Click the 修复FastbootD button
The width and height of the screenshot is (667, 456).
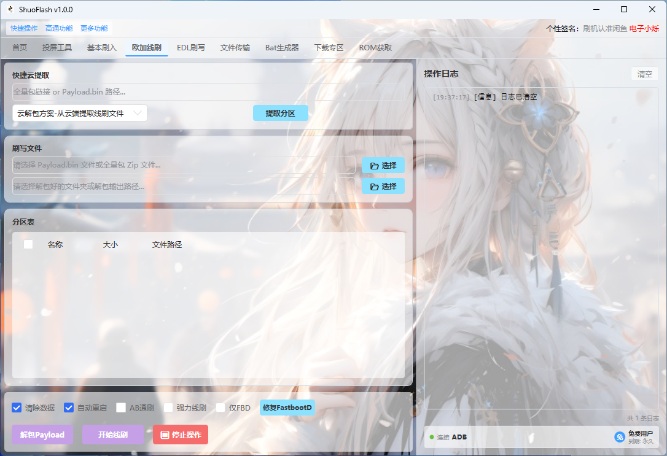pyautogui.click(x=287, y=408)
